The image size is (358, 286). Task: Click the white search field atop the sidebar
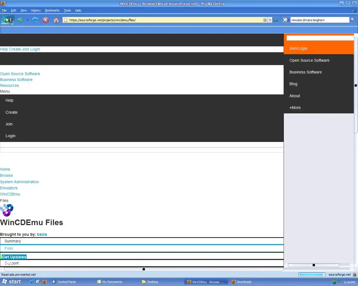point(320,38)
